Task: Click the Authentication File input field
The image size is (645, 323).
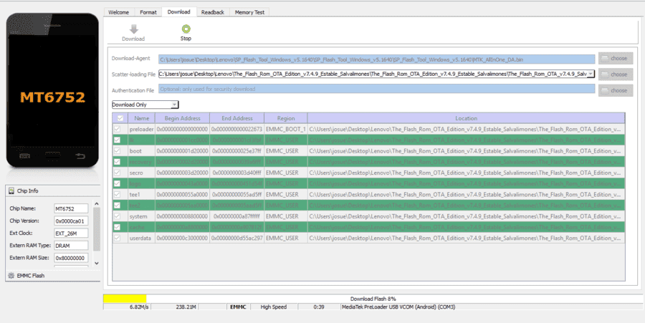Action: pos(377,89)
